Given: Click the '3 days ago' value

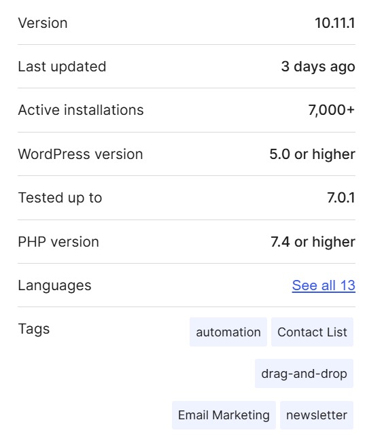Looking at the screenshot, I should 318,67.
